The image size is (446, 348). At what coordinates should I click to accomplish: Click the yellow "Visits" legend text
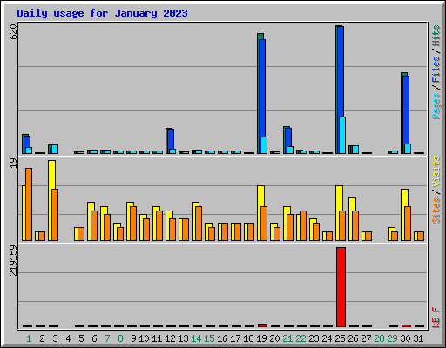pyautogui.click(x=436, y=171)
